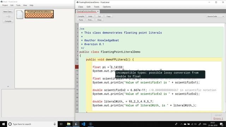Click the Errors: 1 link
This screenshot has width=226, height=127.
218,119
